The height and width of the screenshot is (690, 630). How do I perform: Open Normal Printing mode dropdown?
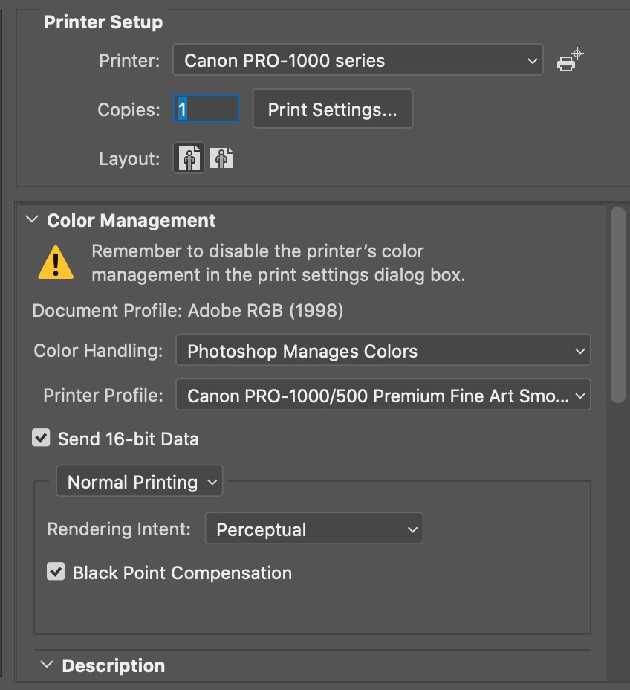pos(140,481)
